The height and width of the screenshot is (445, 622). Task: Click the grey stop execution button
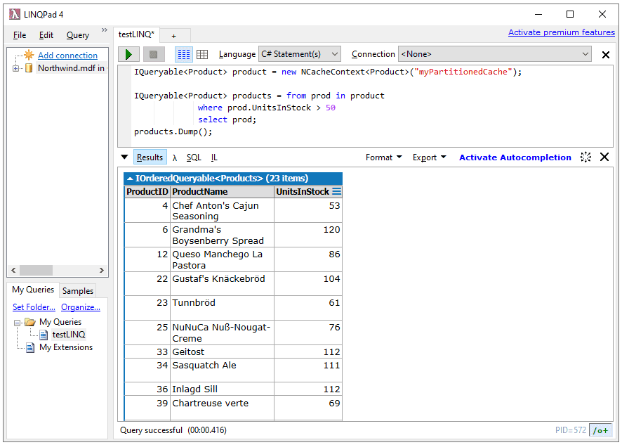tap(154, 54)
